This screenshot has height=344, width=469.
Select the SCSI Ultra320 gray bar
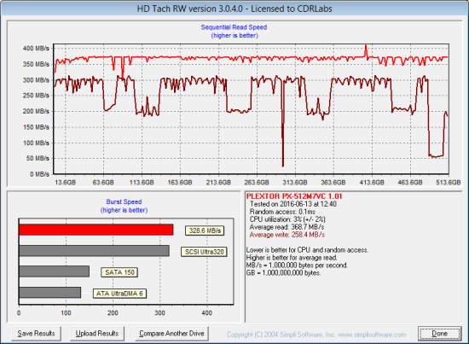pyautogui.click(x=94, y=251)
